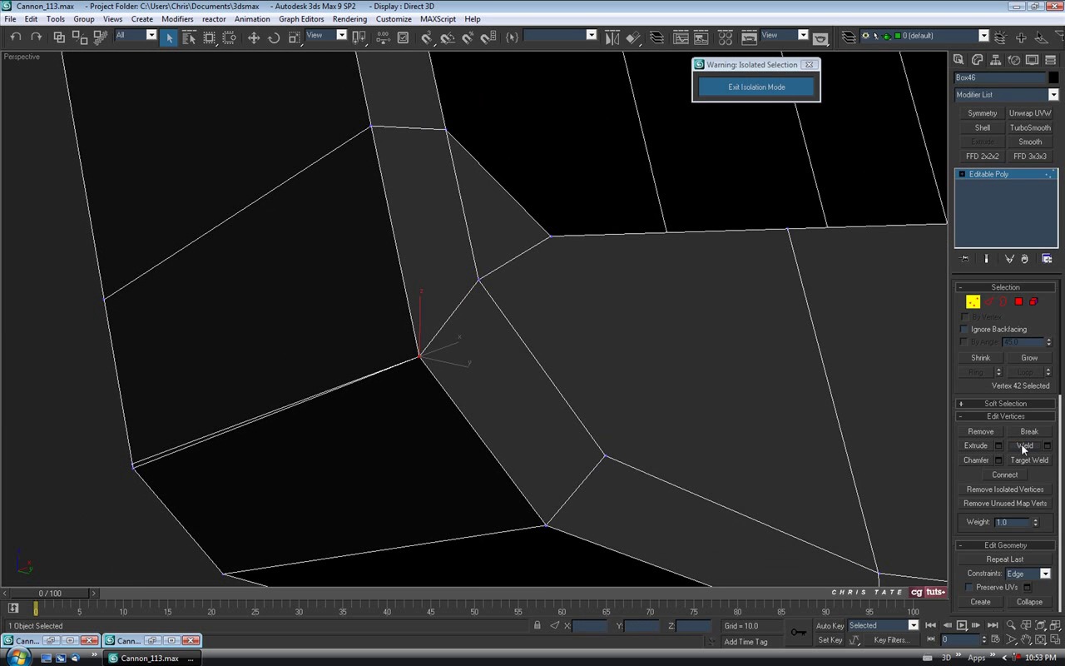Switch to the Display command panel tab
Viewport: 1065px width, 666px height.
(x=1032, y=60)
